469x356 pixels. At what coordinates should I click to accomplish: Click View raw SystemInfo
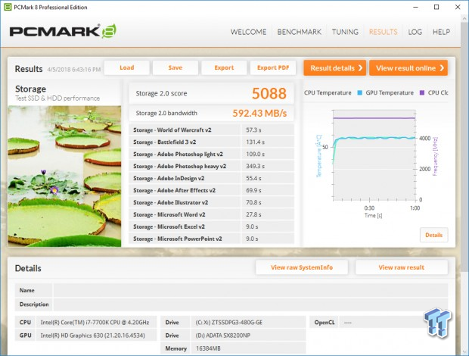click(x=301, y=267)
